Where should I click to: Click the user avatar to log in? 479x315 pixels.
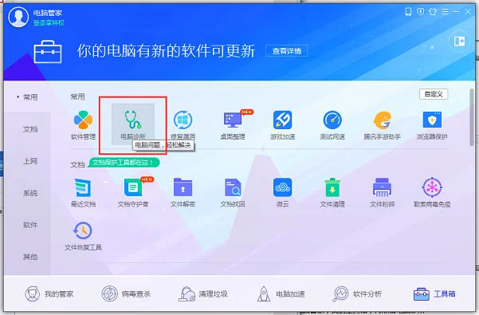[18, 17]
